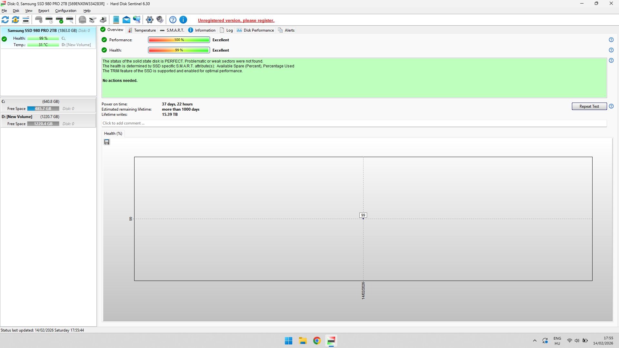
Task: Click the Click to add comment field
Action: [354, 123]
